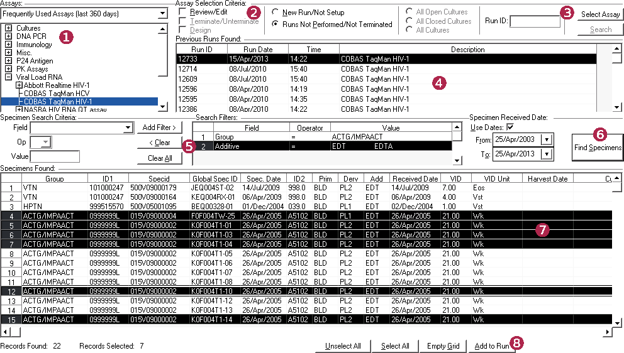Expand the Cultures tree node
The width and height of the screenshot is (624, 353).
pyautogui.click(x=8, y=28)
